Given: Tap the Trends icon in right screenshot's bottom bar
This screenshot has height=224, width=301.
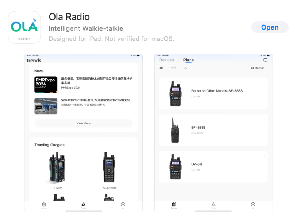Looking at the screenshot, I should [x=213, y=205].
